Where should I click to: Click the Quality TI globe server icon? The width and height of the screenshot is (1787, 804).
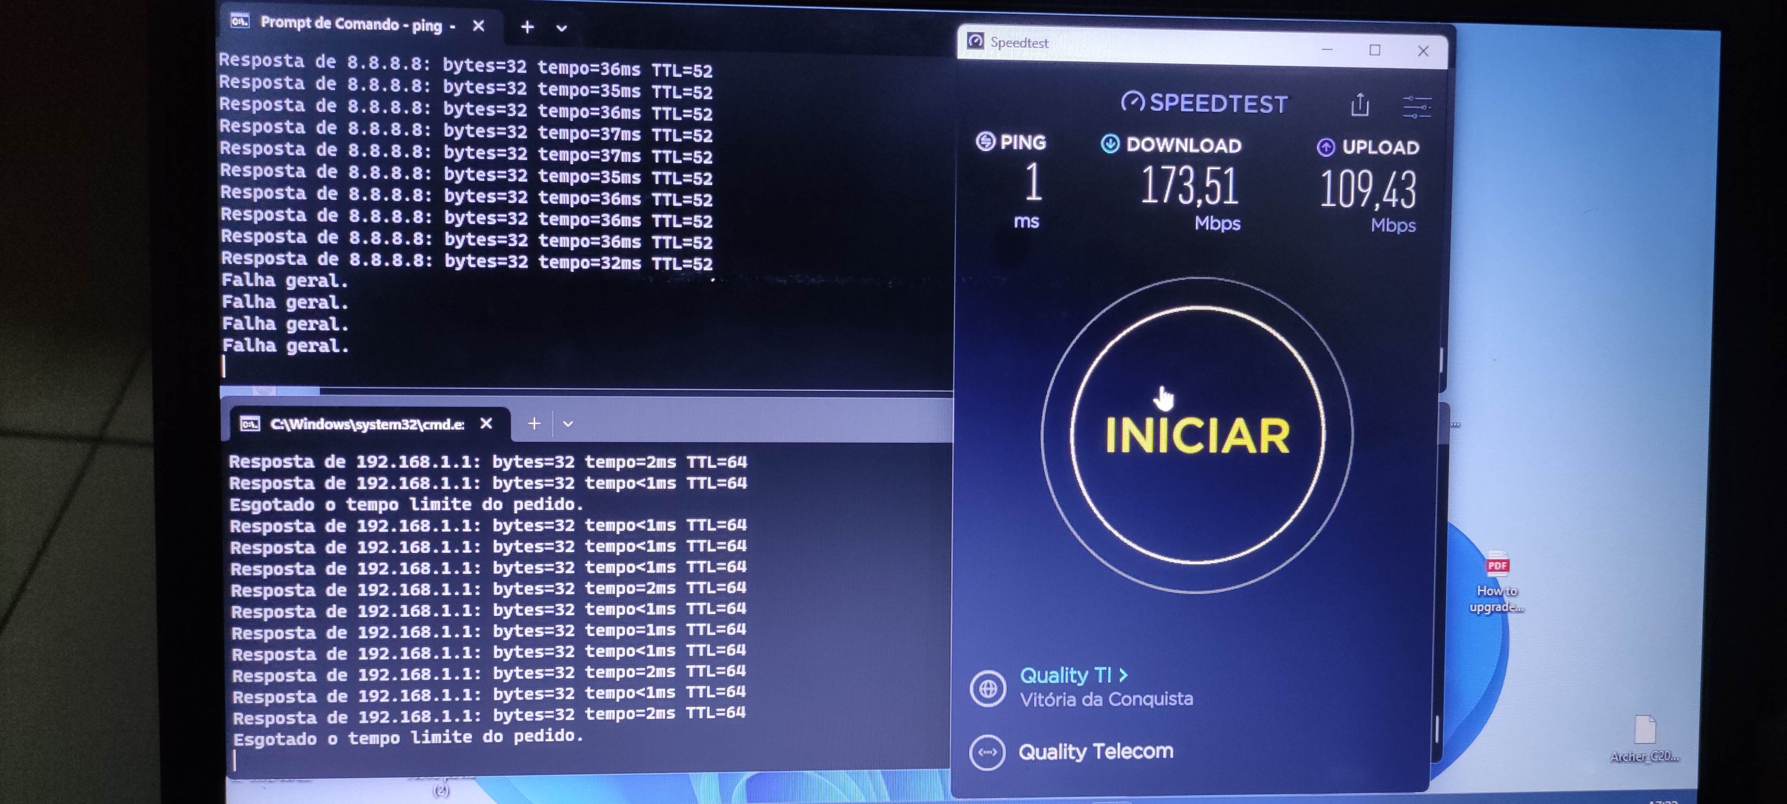[987, 689]
